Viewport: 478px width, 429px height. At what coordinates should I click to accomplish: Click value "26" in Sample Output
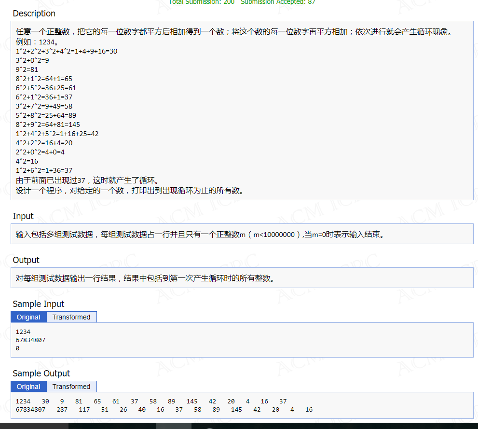tap(123, 410)
